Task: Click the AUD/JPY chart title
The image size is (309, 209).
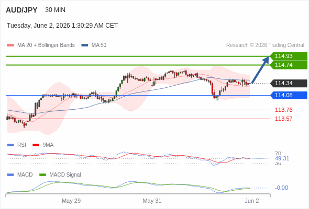Action: click(x=21, y=10)
